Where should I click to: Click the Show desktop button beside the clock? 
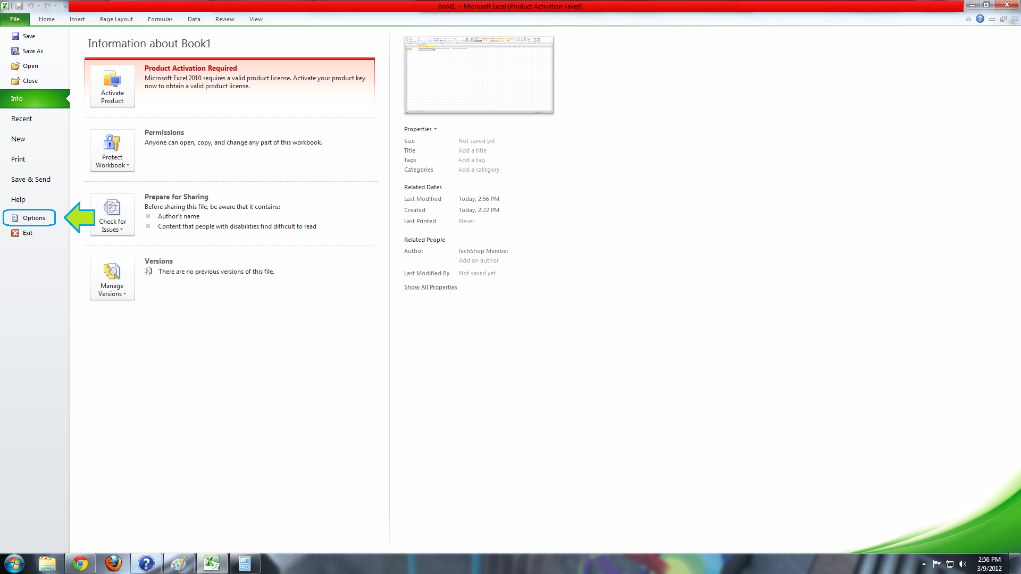pos(1015,563)
